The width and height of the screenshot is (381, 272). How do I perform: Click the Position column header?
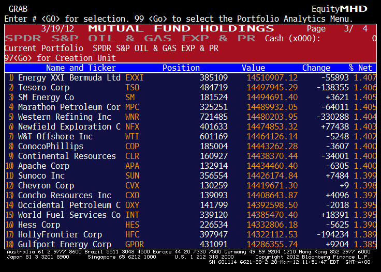click(181, 68)
